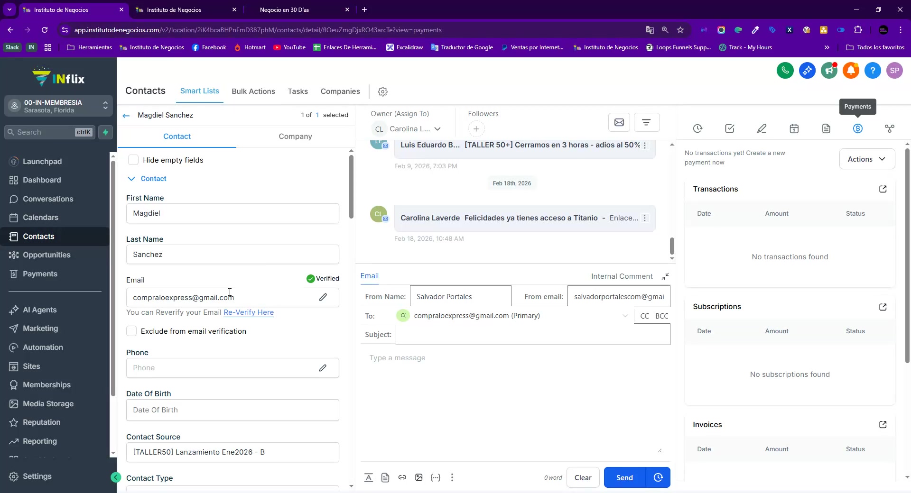The image size is (911, 493).
Task: Open the orange notifications bell
Action: coord(851,71)
